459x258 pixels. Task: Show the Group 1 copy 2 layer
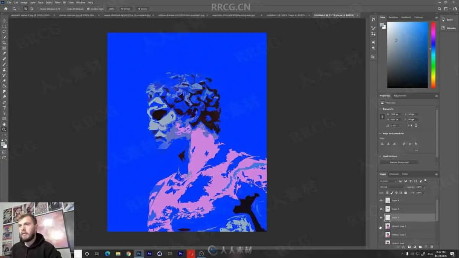point(381,235)
